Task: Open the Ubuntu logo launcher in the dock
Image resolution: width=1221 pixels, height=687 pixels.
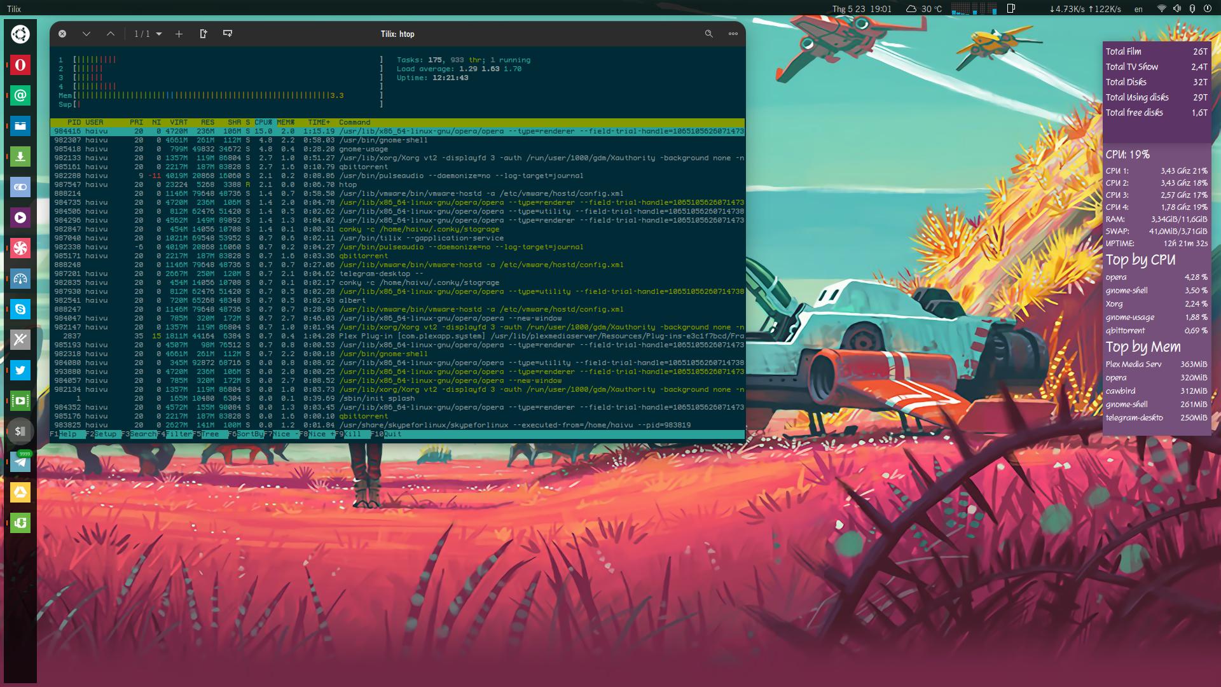Action: pyautogui.click(x=20, y=34)
